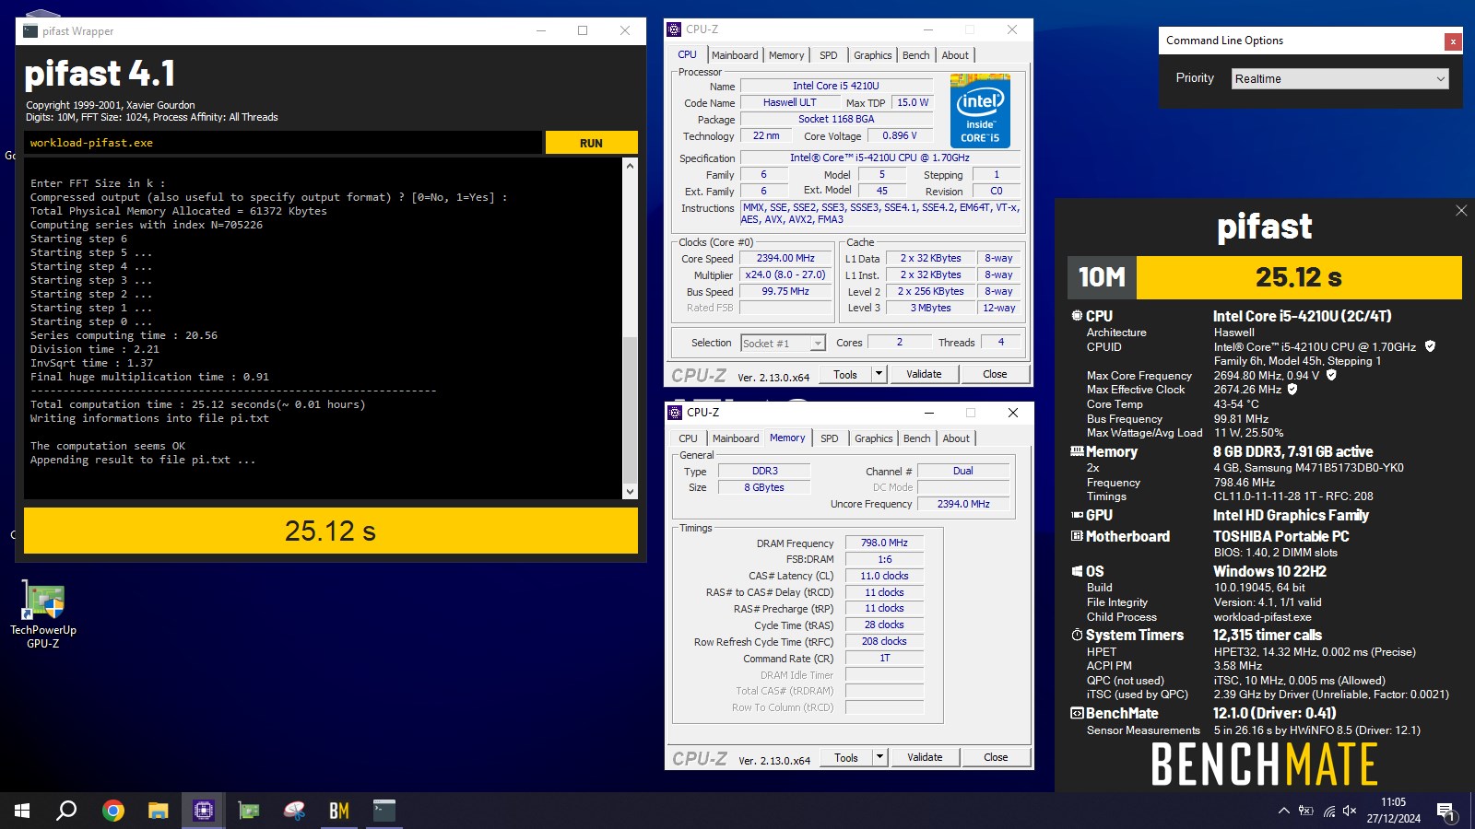
Task: Click scrollbar down arrow in pifast console
Action: [x=631, y=492]
